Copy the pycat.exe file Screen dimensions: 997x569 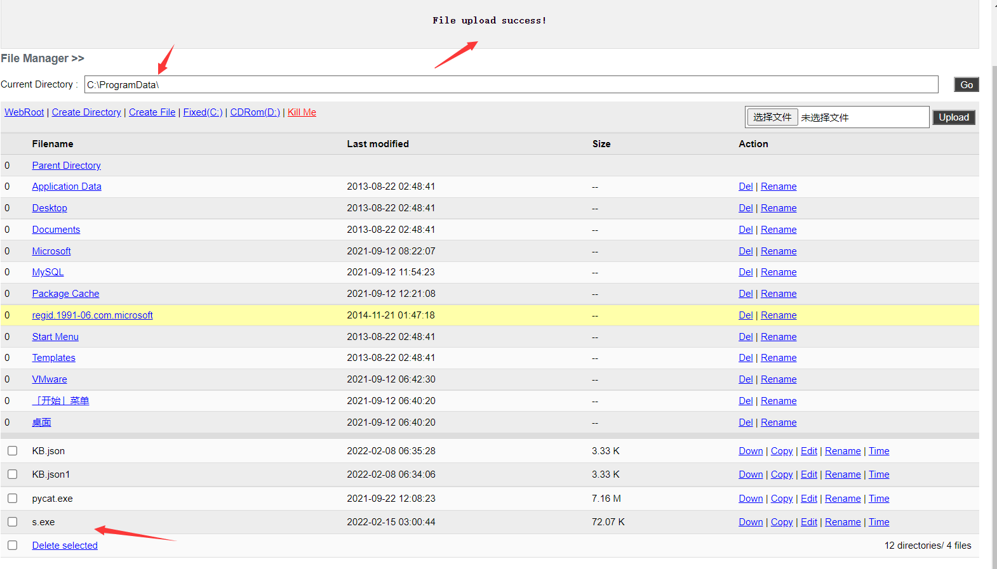782,499
